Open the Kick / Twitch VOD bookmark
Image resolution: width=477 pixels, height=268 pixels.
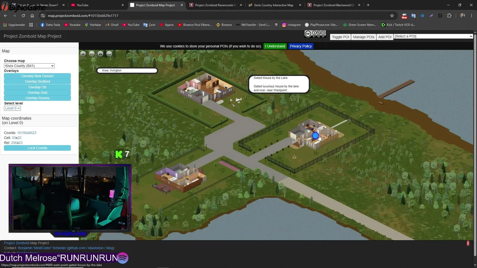pos(398,25)
